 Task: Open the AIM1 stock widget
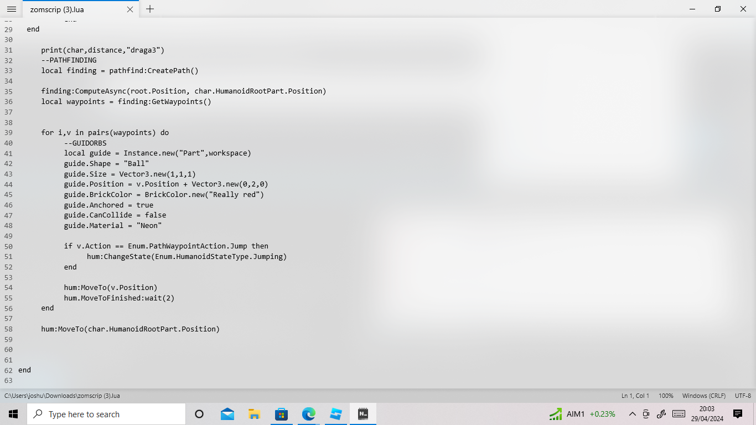(x=582, y=414)
